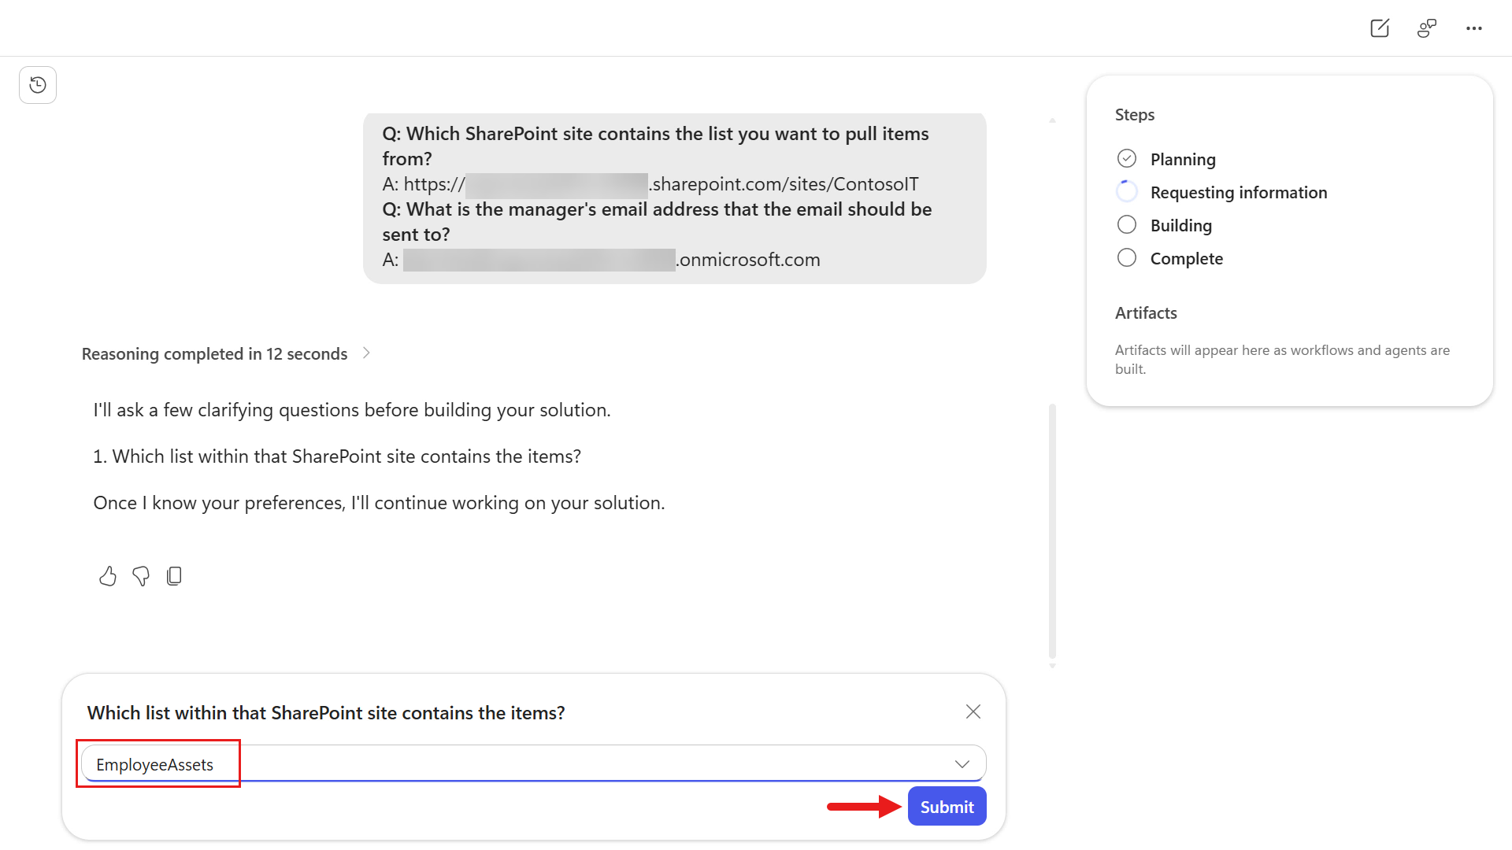This screenshot has width=1512, height=850.
Task: Click the EmployeeAssets list input field
Action: [534, 763]
